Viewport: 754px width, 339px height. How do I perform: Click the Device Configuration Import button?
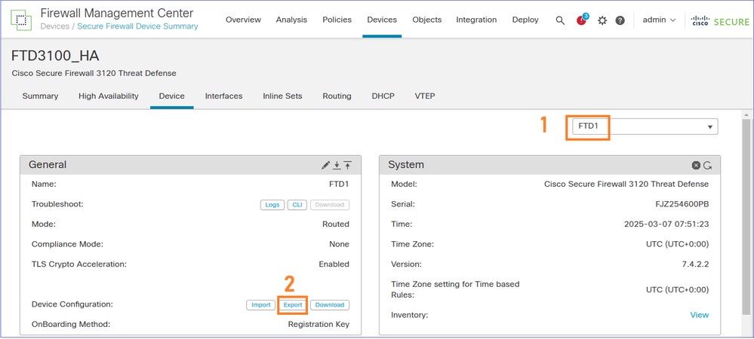pyautogui.click(x=260, y=305)
